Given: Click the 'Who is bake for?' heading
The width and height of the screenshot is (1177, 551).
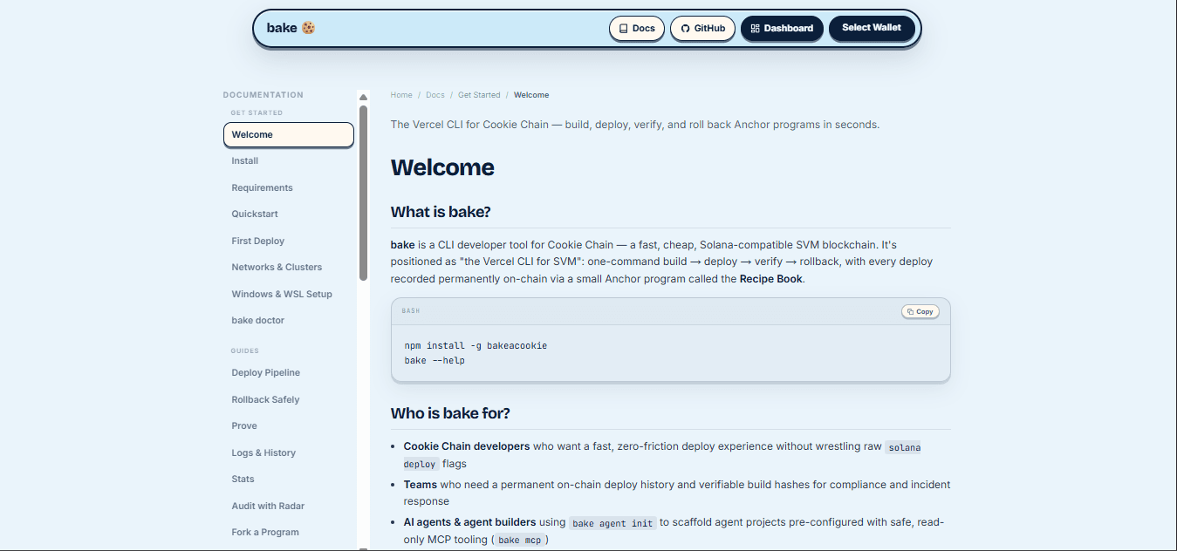Looking at the screenshot, I should (450, 413).
